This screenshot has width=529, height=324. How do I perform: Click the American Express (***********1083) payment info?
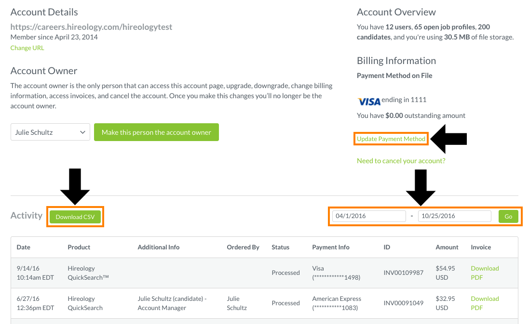tap(337, 303)
